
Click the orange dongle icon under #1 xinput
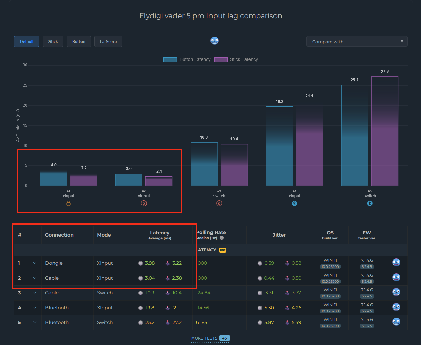(x=68, y=203)
